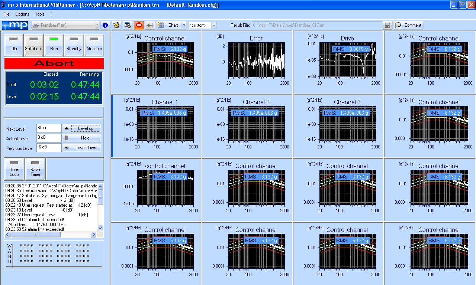
Task: Open the <custom> chart layout dropdown
Action: pyautogui.click(x=214, y=25)
